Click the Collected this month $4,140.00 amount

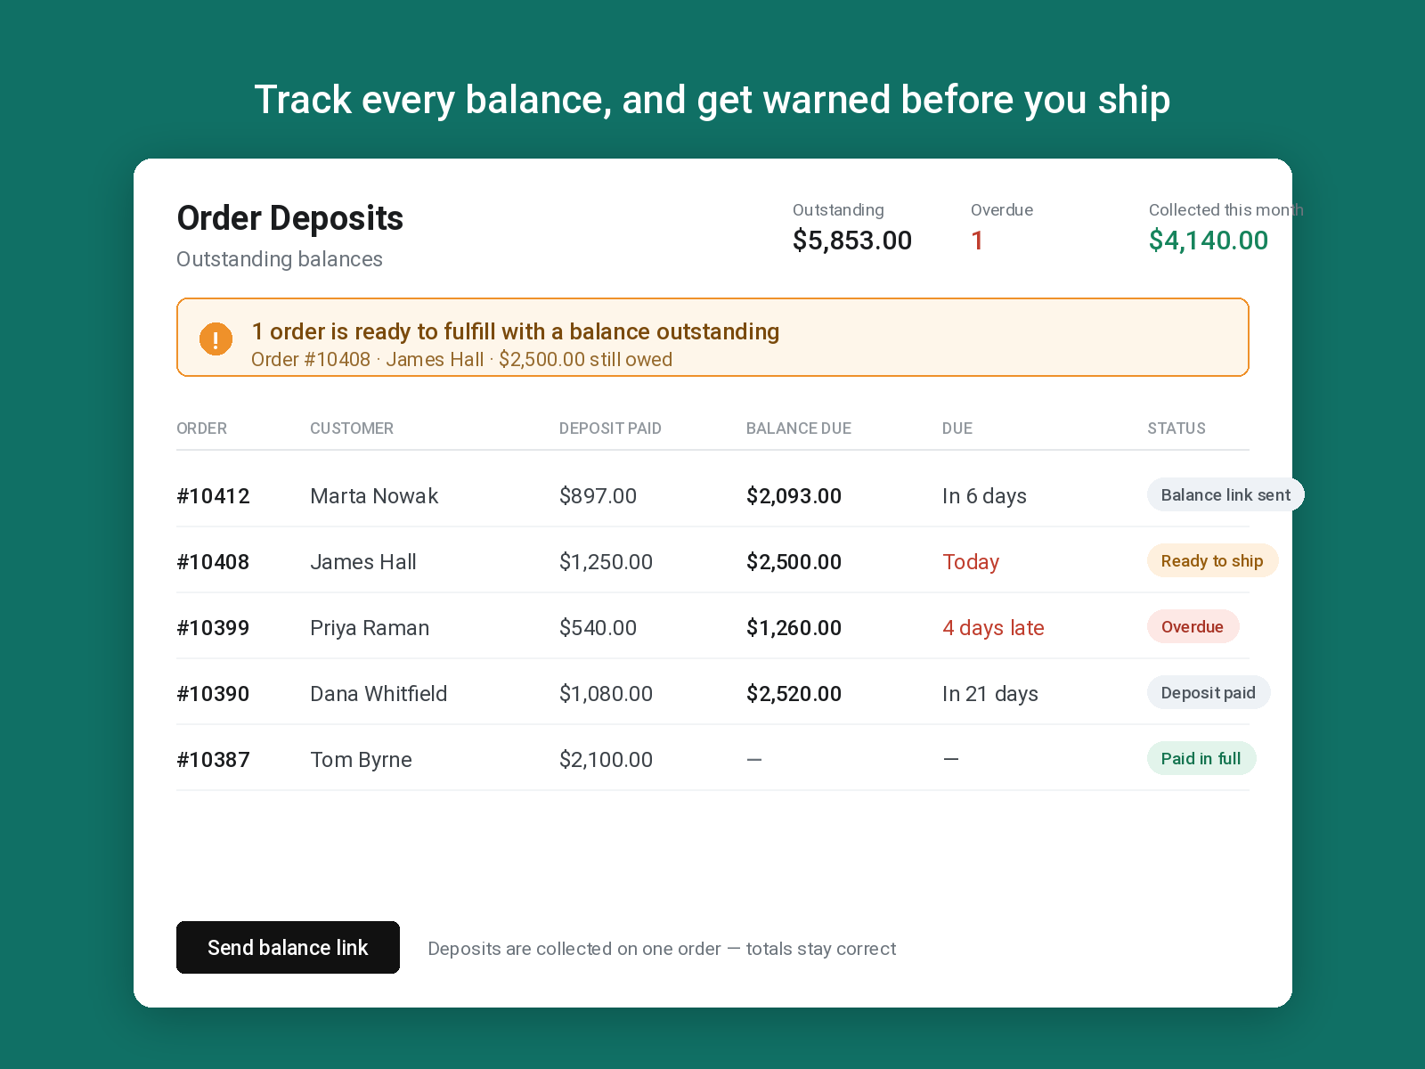coord(1209,241)
